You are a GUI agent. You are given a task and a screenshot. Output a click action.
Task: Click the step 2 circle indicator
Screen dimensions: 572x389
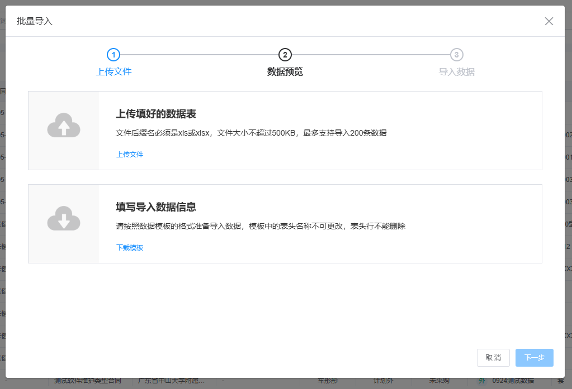tap(285, 55)
